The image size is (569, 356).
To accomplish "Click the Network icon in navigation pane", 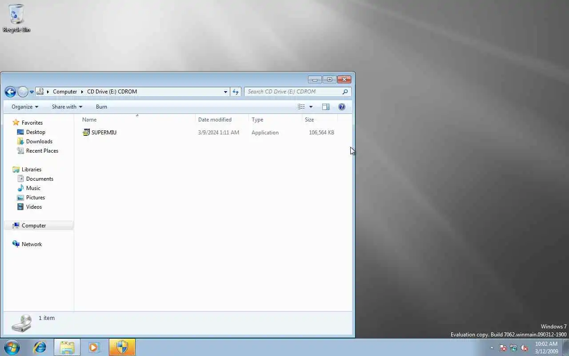I will pos(16,244).
